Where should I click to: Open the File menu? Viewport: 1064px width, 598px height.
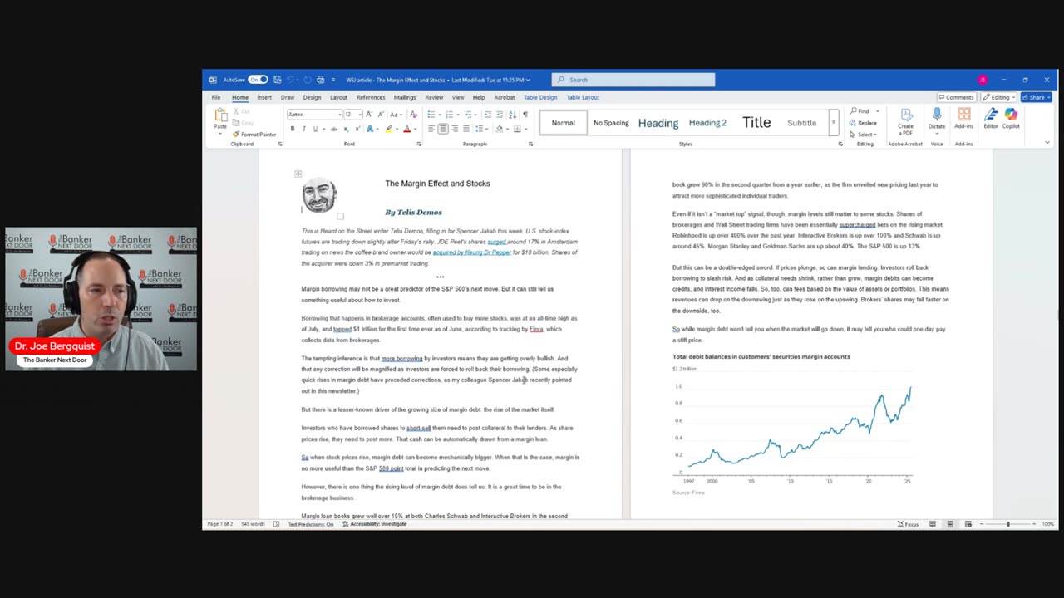pos(215,97)
